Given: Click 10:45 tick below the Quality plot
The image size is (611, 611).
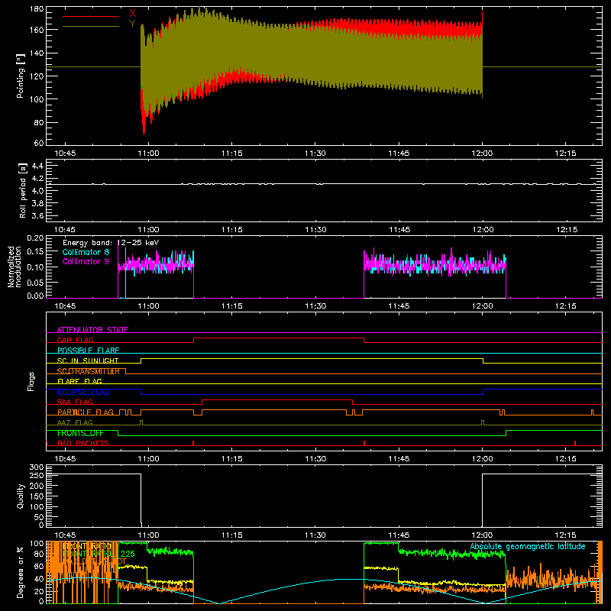Looking at the screenshot, I should click(x=65, y=535).
